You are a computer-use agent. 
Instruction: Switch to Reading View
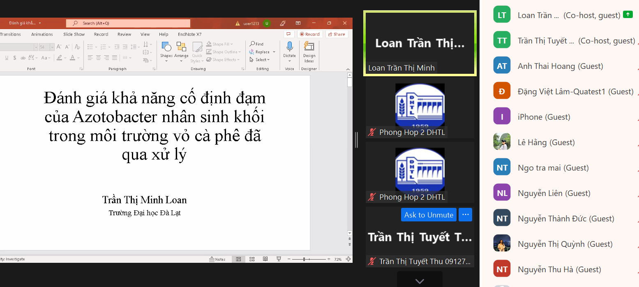(x=265, y=259)
